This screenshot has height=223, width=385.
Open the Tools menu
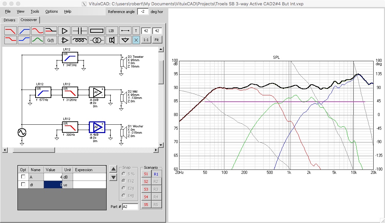[35, 11]
